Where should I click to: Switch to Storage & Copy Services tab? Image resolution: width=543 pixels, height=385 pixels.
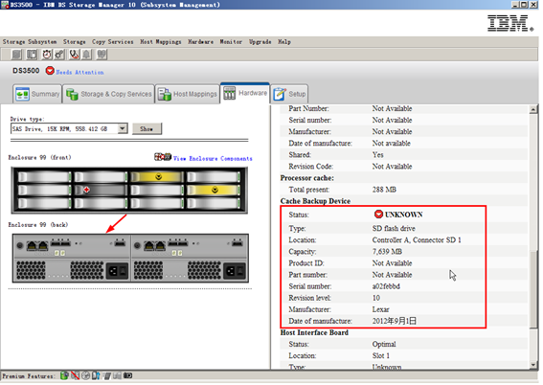click(109, 94)
